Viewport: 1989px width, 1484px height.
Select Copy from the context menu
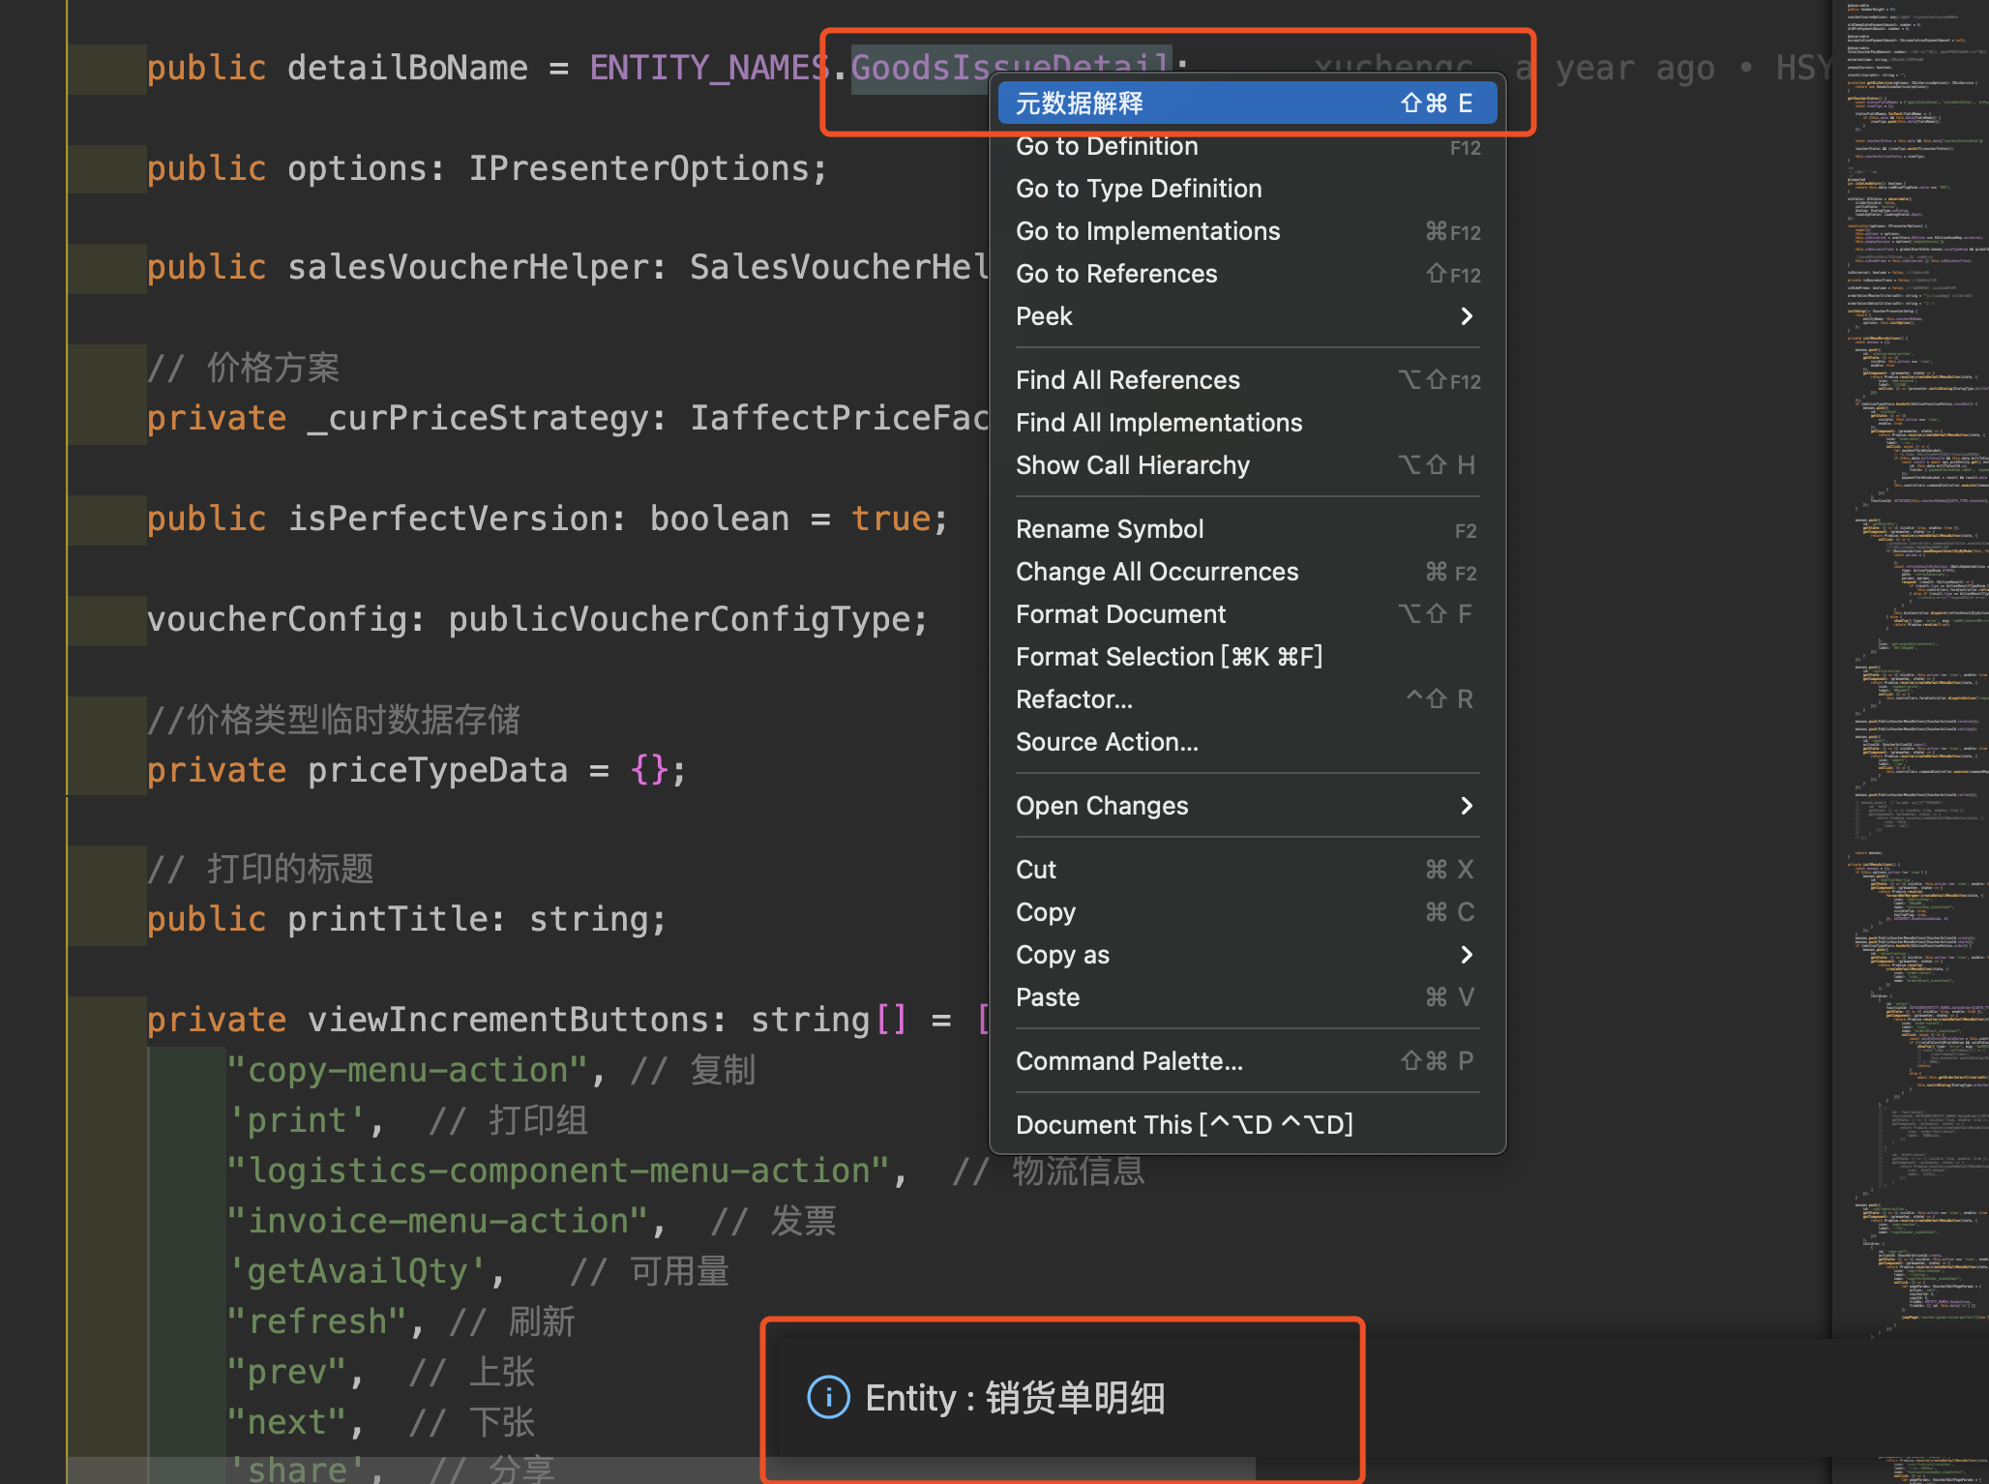tap(1247, 912)
